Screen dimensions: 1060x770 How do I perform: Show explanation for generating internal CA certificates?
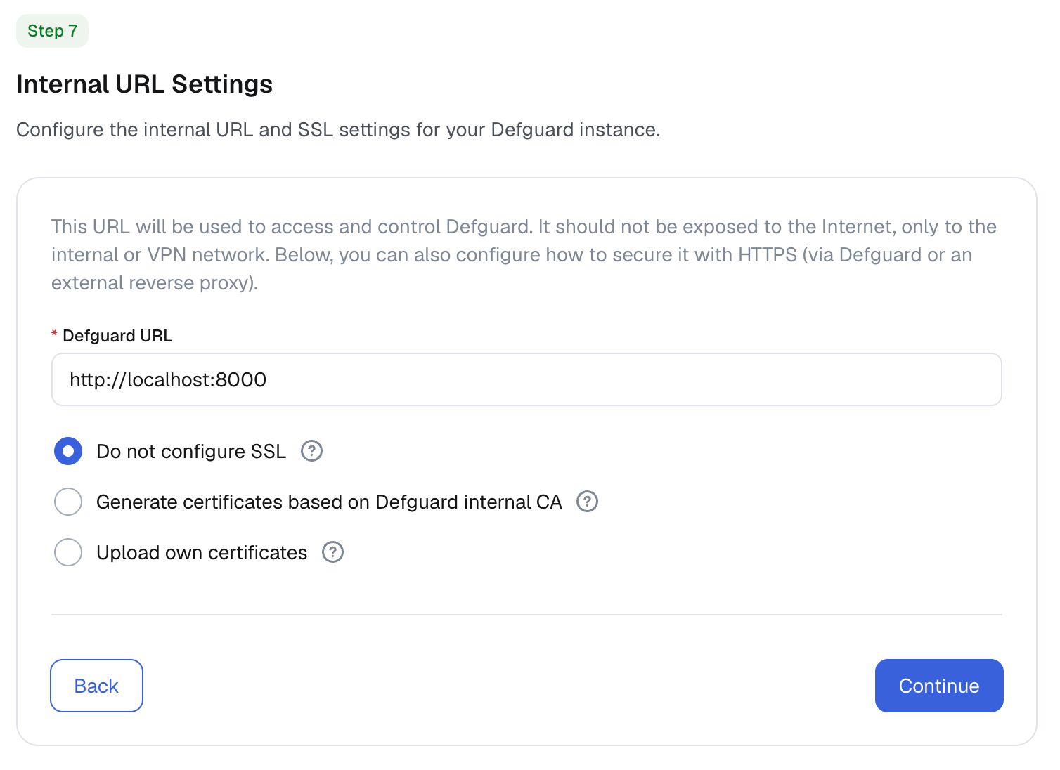[x=586, y=501]
